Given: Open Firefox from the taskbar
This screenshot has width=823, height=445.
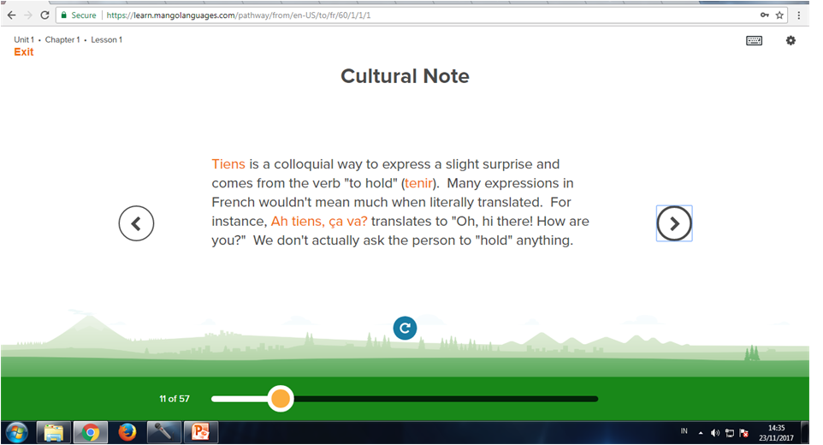Looking at the screenshot, I should 127,433.
